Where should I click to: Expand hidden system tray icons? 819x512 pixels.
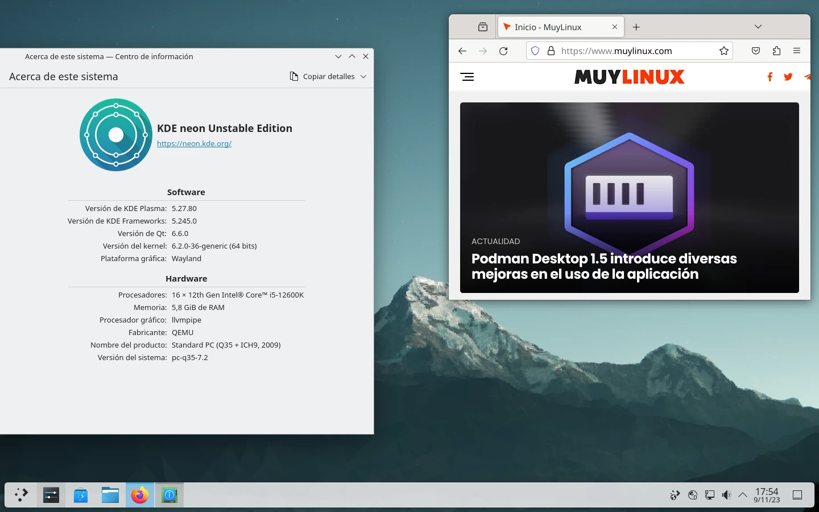743,495
